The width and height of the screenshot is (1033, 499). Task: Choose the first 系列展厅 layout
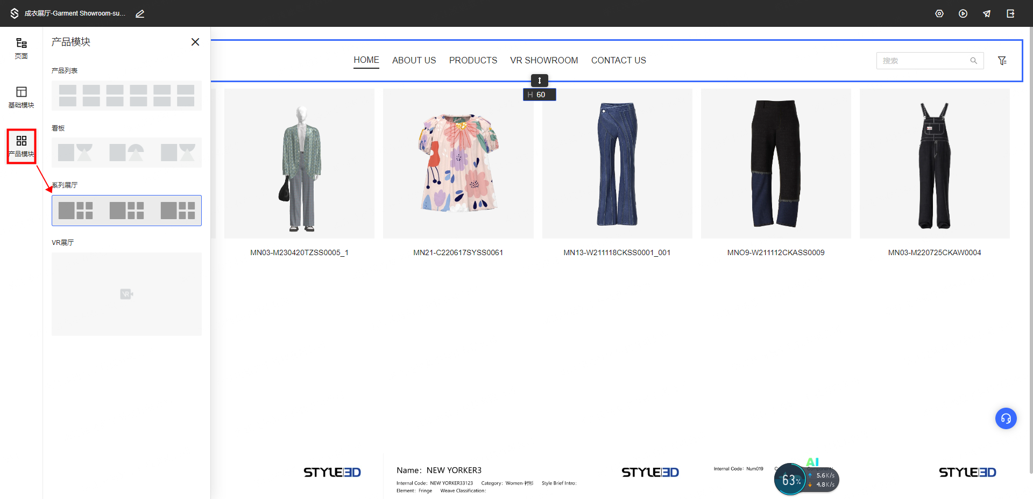point(75,211)
